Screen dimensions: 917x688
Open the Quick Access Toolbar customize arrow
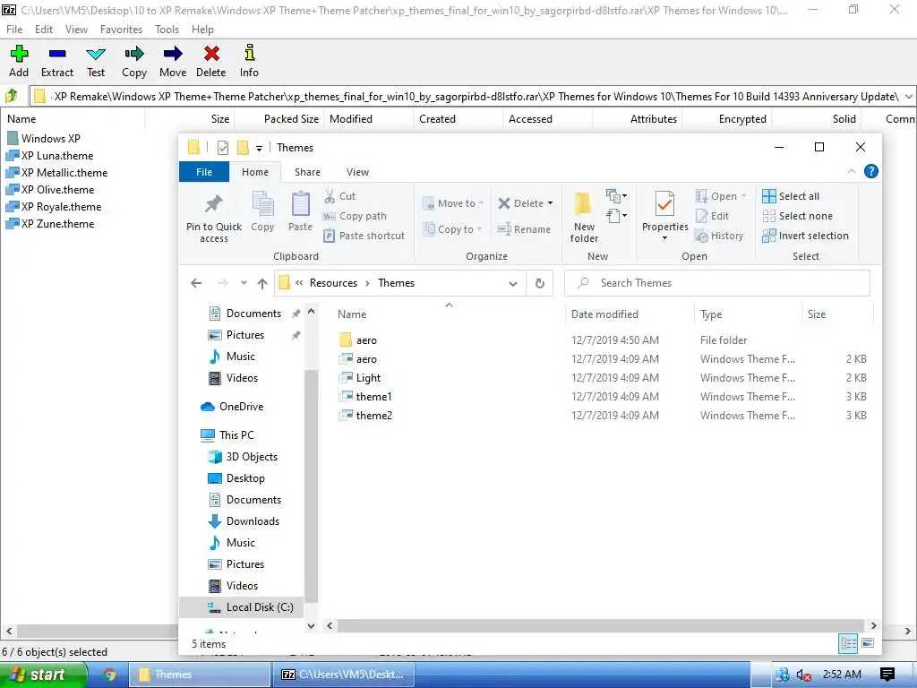pyautogui.click(x=259, y=148)
